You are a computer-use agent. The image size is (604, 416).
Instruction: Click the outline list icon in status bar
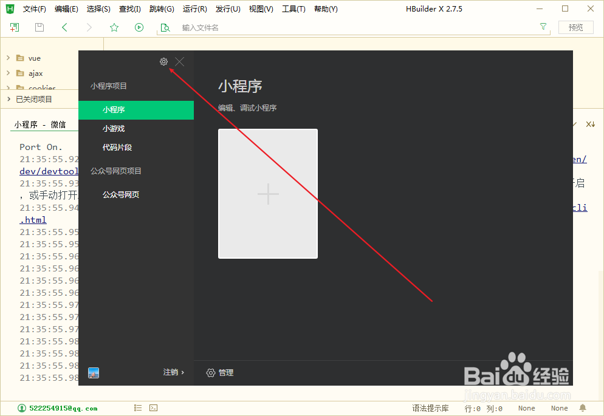138,408
